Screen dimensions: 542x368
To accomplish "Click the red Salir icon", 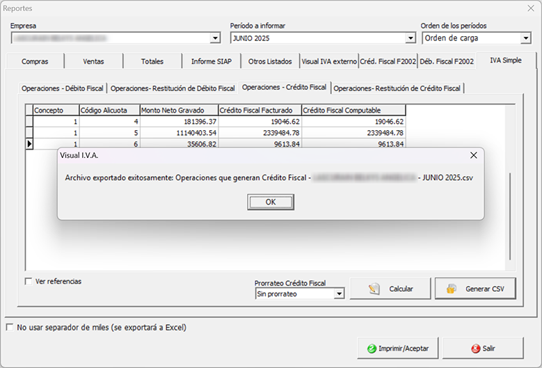I will [475, 348].
